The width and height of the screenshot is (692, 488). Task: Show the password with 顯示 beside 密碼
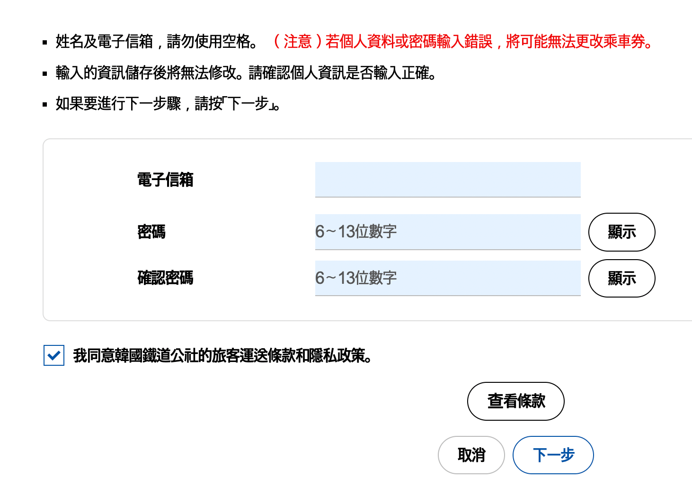coord(621,232)
